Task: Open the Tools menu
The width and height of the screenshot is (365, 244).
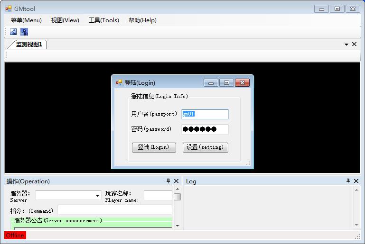Action: (103, 20)
